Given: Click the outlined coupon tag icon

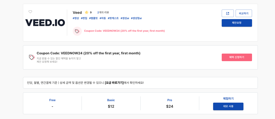Looking at the screenshot, I should coord(32,57).
